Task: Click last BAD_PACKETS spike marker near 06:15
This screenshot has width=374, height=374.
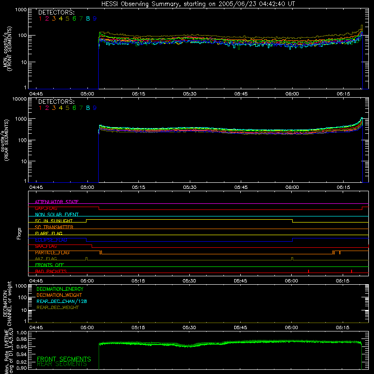Action: (352, 271)
